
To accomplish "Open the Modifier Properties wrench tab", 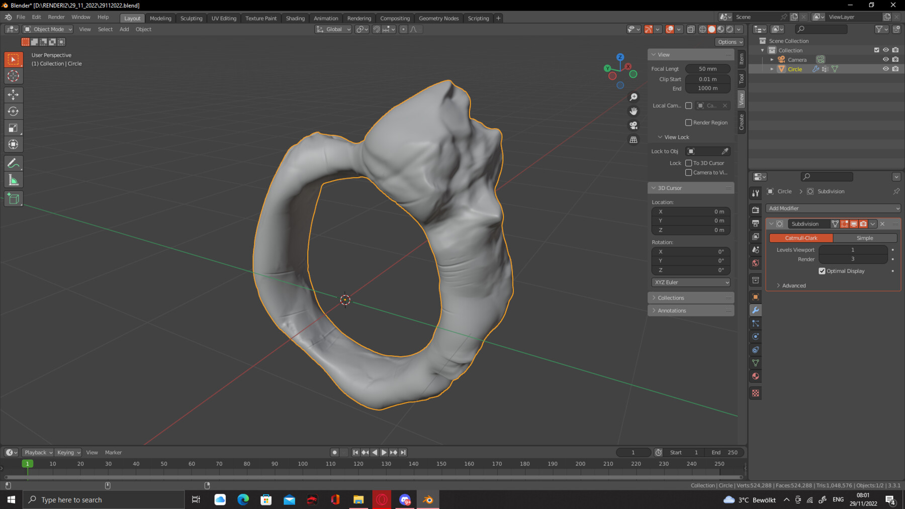I will [x=755, y=310].
